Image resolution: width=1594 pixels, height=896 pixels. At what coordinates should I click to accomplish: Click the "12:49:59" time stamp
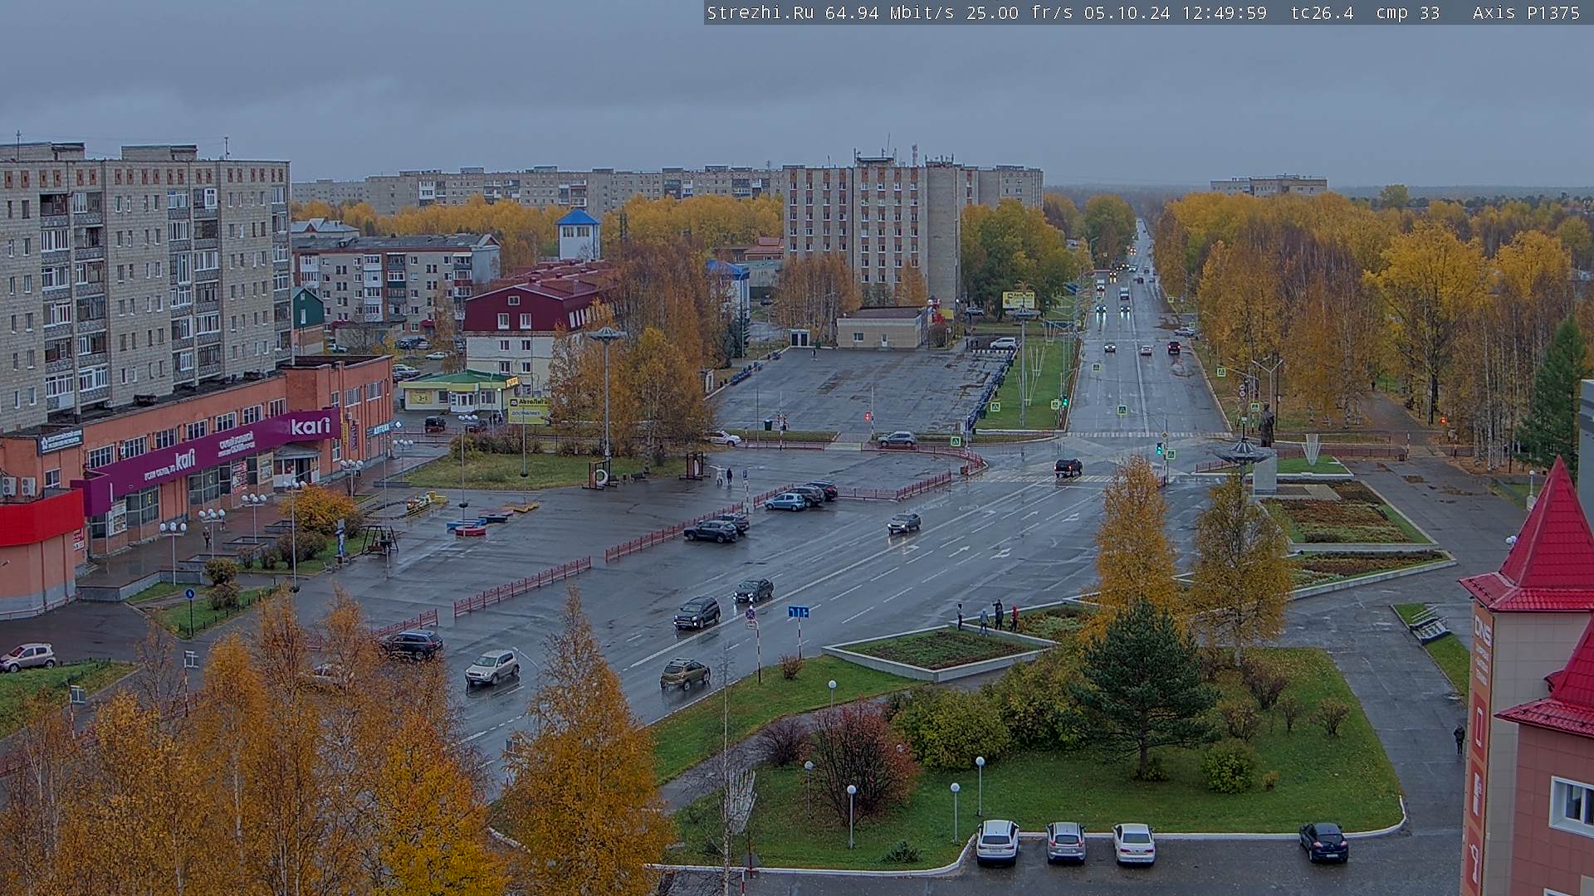point(1225,12)
